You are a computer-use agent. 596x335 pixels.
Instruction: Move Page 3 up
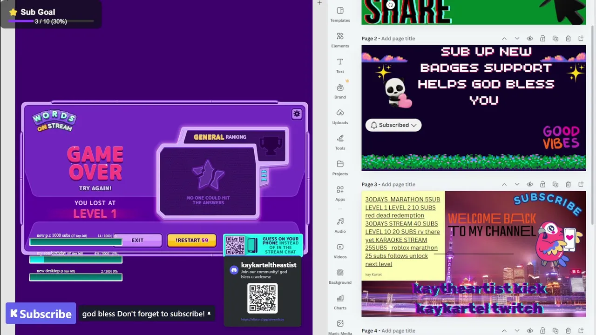coord(504,185)
